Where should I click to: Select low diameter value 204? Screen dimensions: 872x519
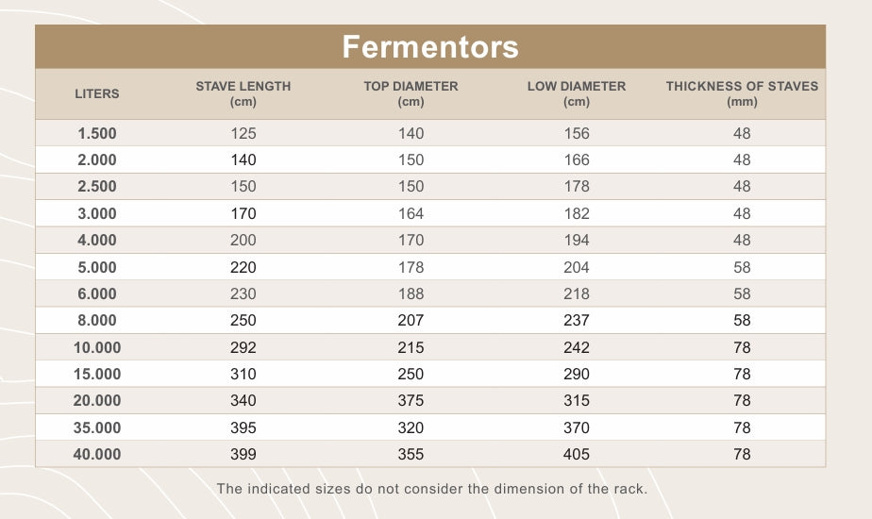(x=577, y=267)
